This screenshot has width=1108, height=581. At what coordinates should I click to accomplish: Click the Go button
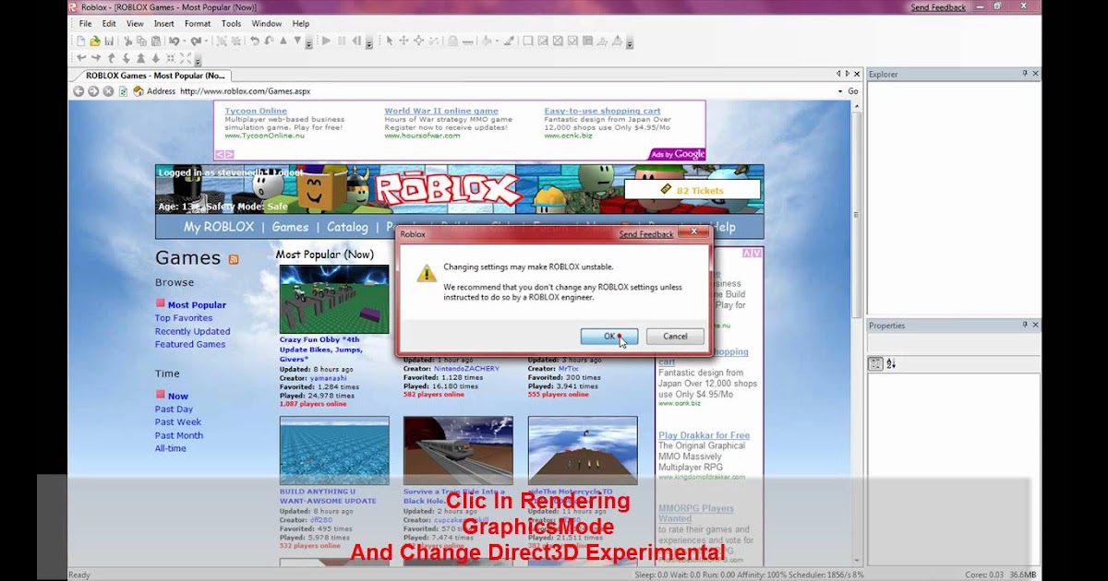853,91
